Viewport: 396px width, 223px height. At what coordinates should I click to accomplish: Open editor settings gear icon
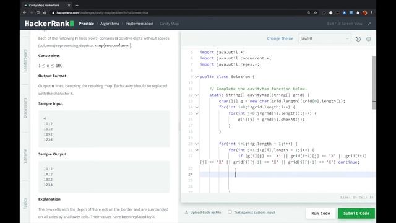click(369, 38)
